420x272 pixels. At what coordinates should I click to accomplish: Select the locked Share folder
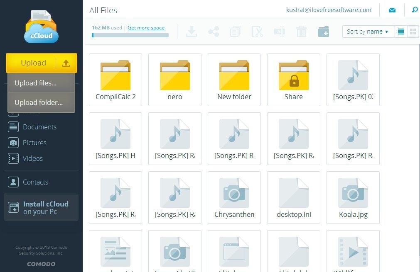294,80
